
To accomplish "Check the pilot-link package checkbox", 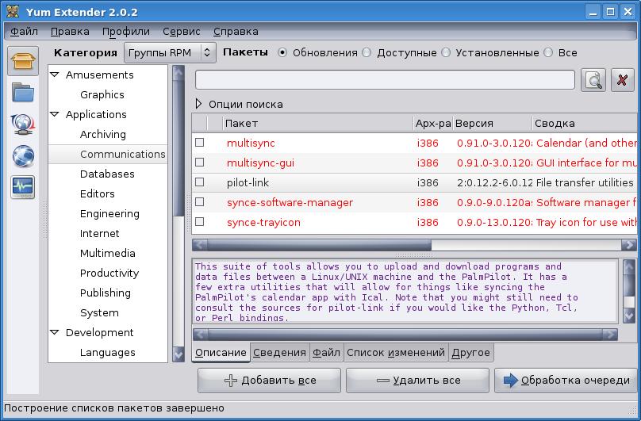I will tap(199, 182).
